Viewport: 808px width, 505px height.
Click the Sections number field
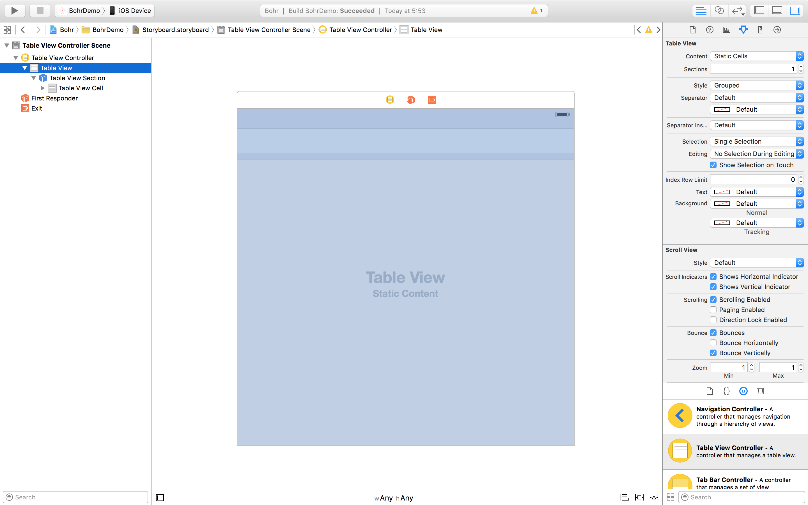tap(753, 69)
